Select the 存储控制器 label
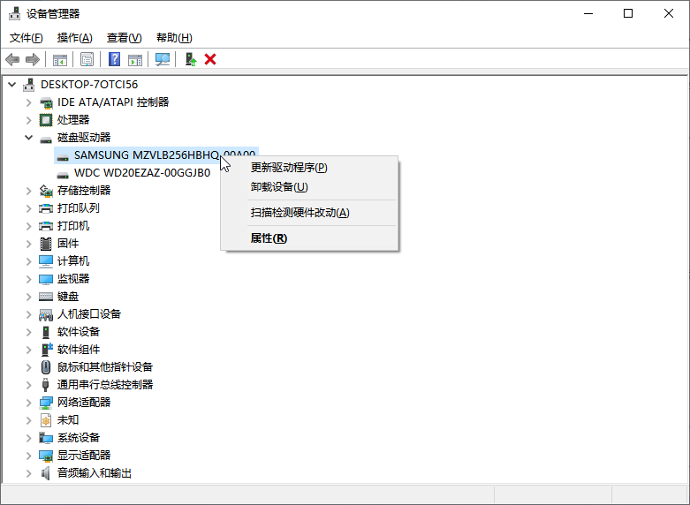This screenshot has height=505, width=690. pyautogui.click(x=84, y=191)
